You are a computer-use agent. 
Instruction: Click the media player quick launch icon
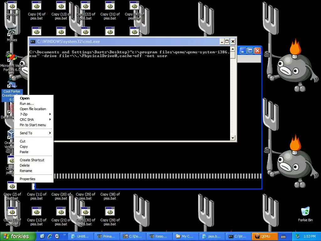[57, 236]
